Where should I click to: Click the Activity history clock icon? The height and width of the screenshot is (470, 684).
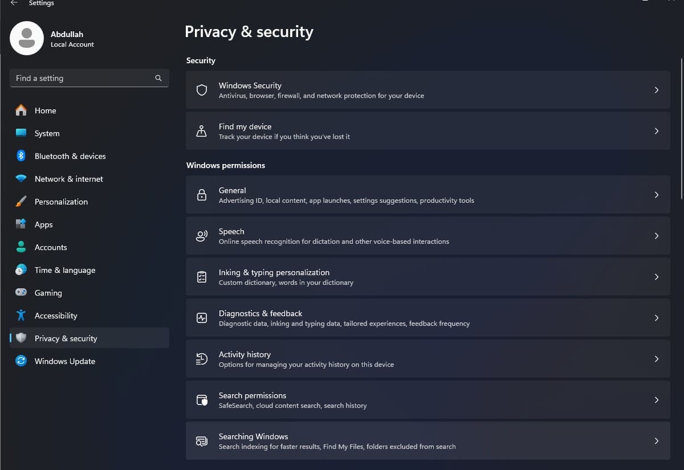click(x=201, y=359)
